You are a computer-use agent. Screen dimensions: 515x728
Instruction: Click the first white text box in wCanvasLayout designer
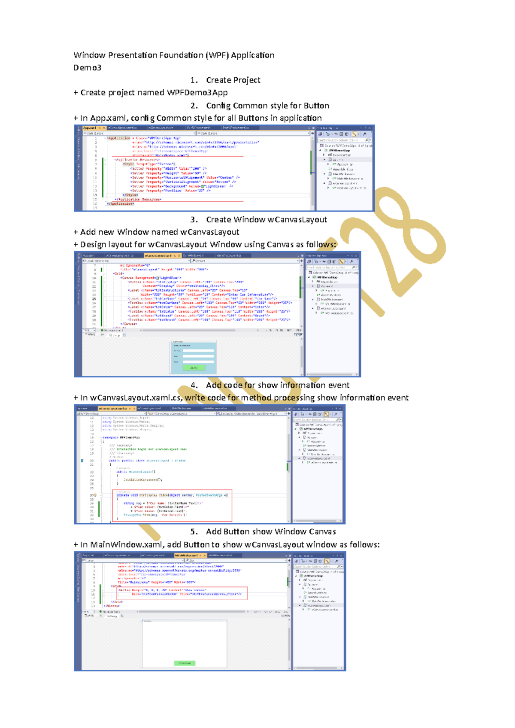pyautogui.click(x=198, y=351)
